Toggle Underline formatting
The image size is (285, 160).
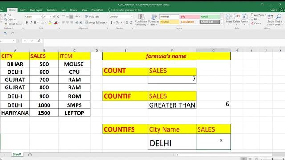(x=35, y=23)
